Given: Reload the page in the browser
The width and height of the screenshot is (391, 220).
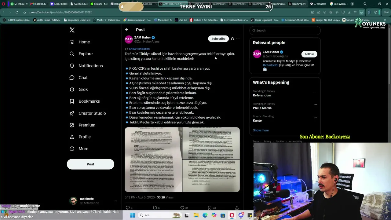Looking at the screenshot, I should (x=17, y=12).
